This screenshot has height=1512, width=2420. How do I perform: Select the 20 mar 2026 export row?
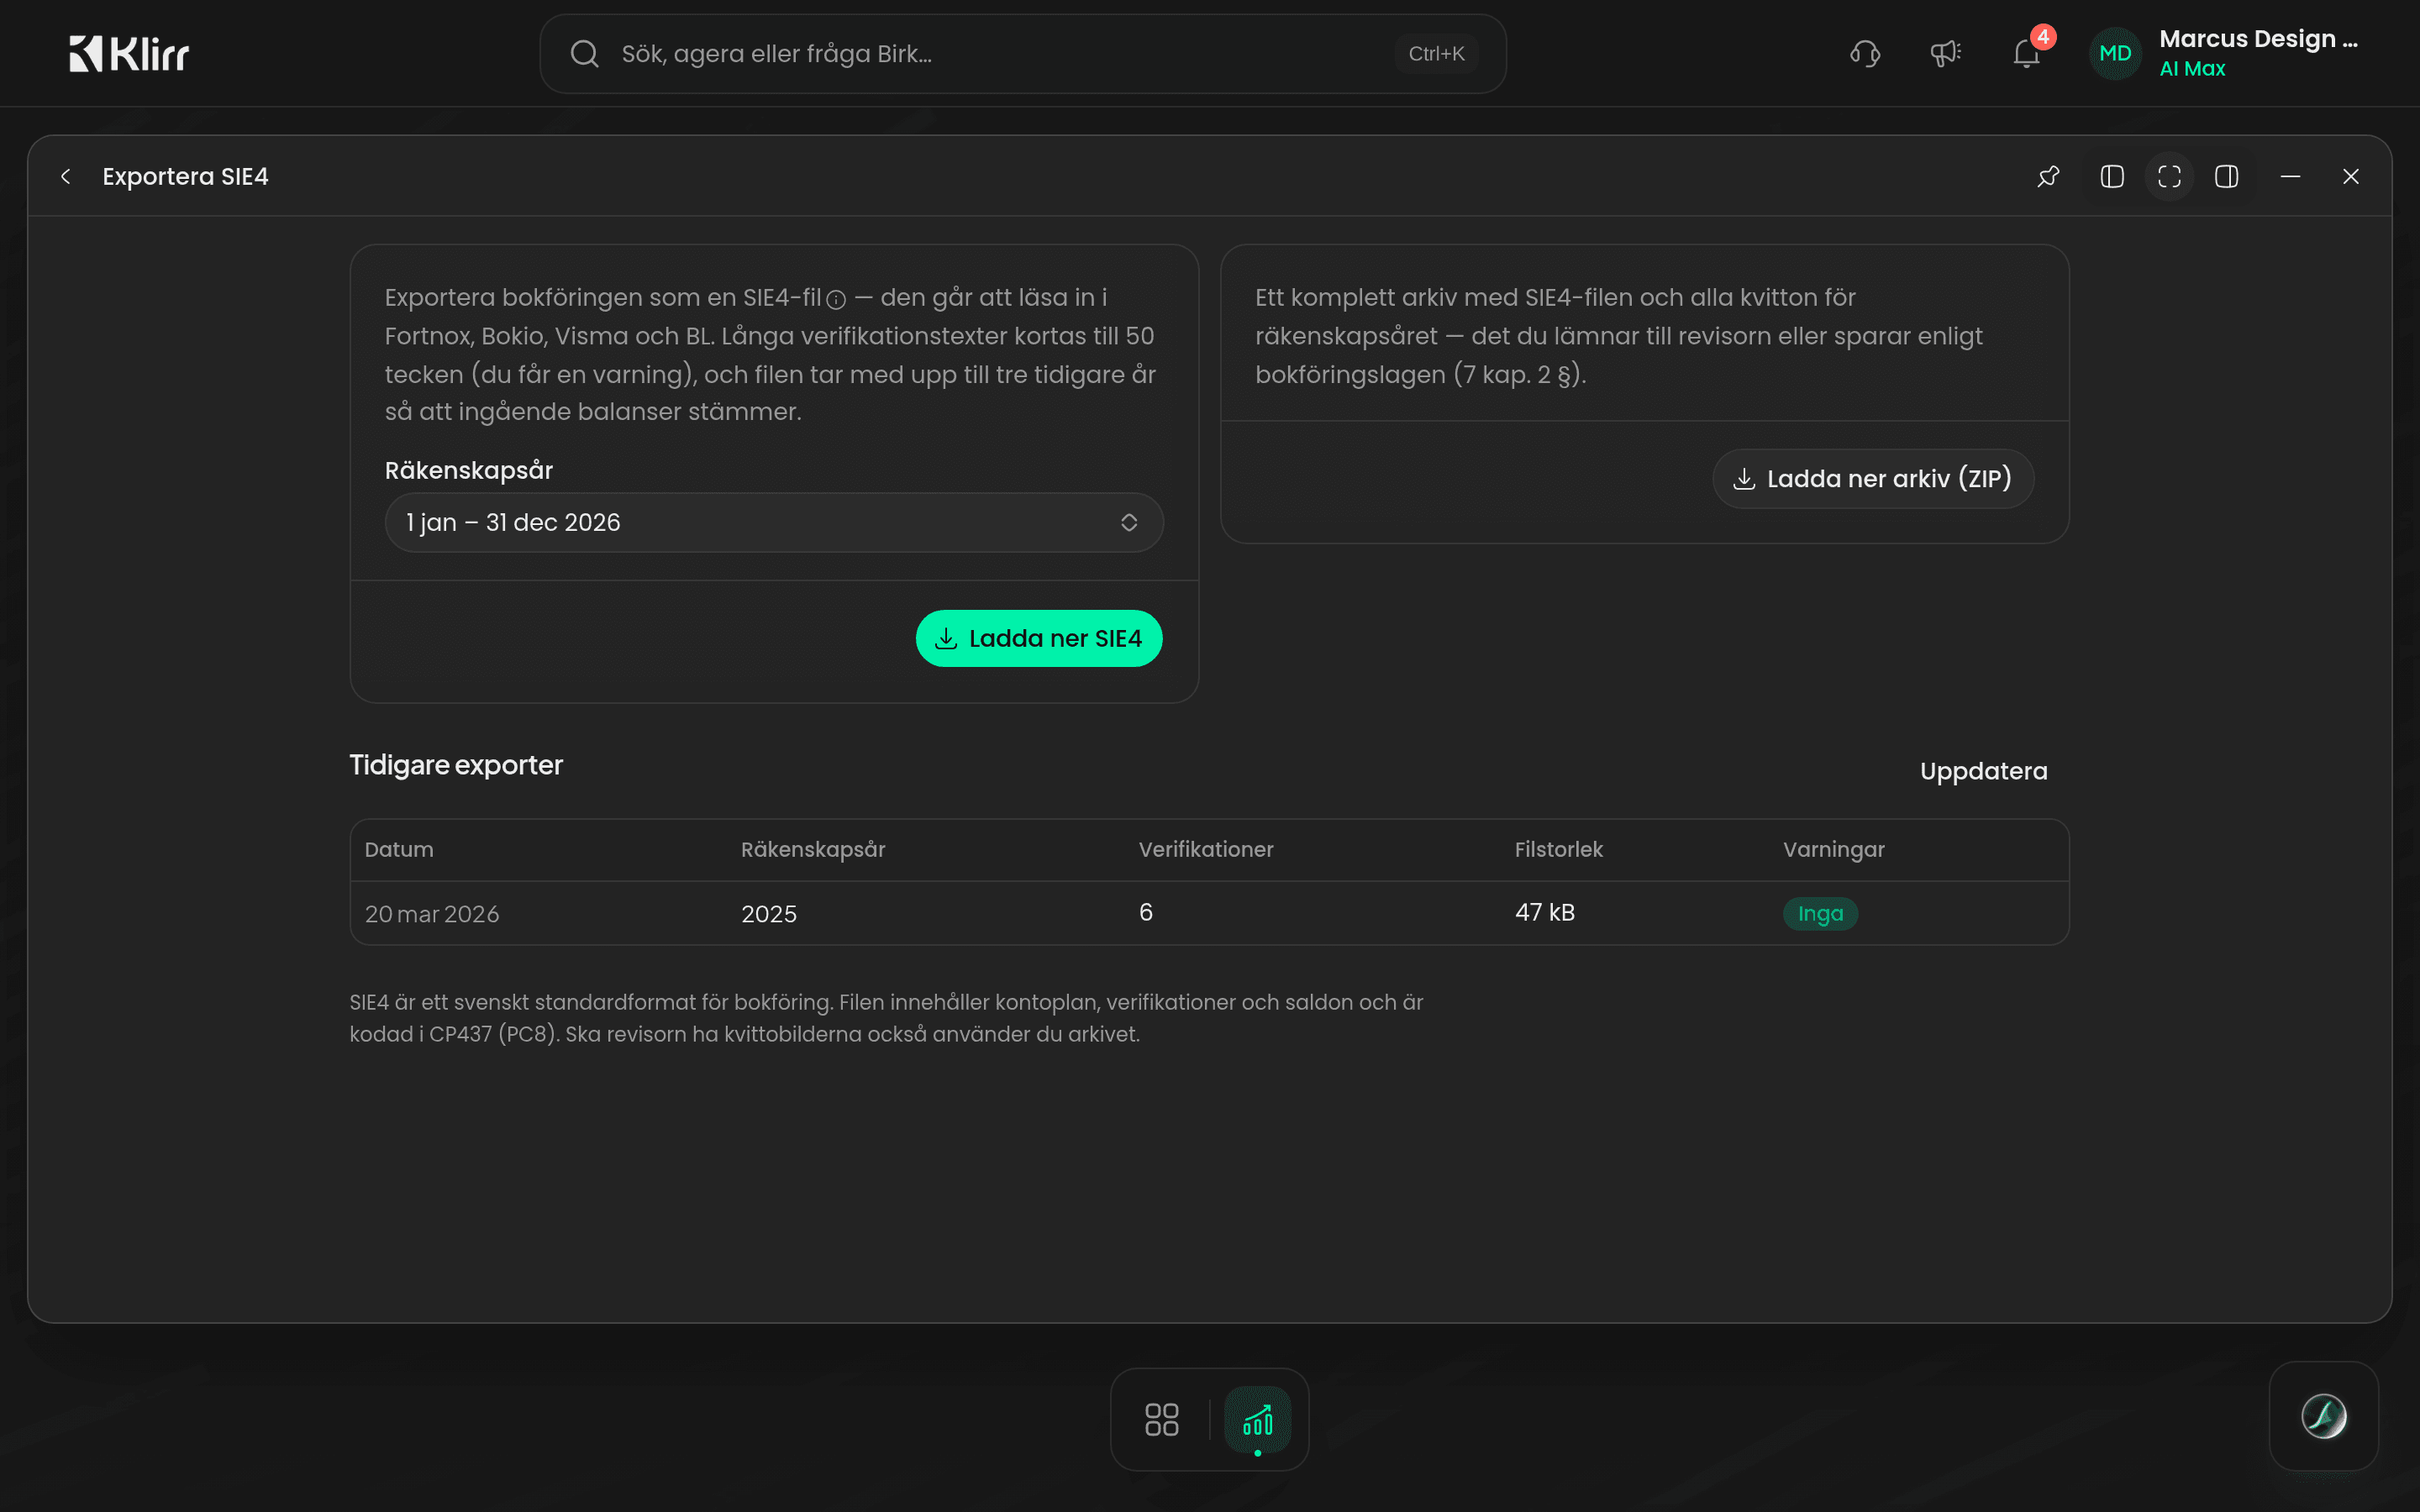pyautogui.click(x=1209, y=913)
